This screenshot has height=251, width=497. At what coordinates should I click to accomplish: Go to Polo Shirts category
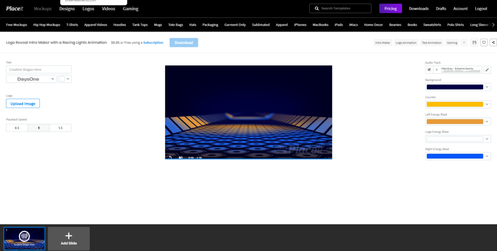(455, 25)
